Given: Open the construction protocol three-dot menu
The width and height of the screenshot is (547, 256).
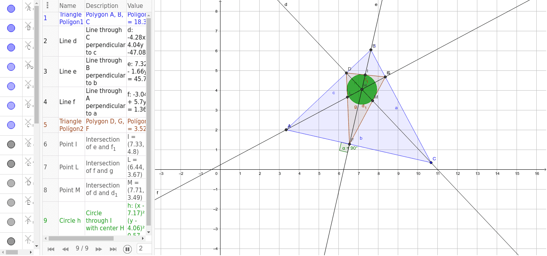Looking at the screenshot, I should 47,6.
